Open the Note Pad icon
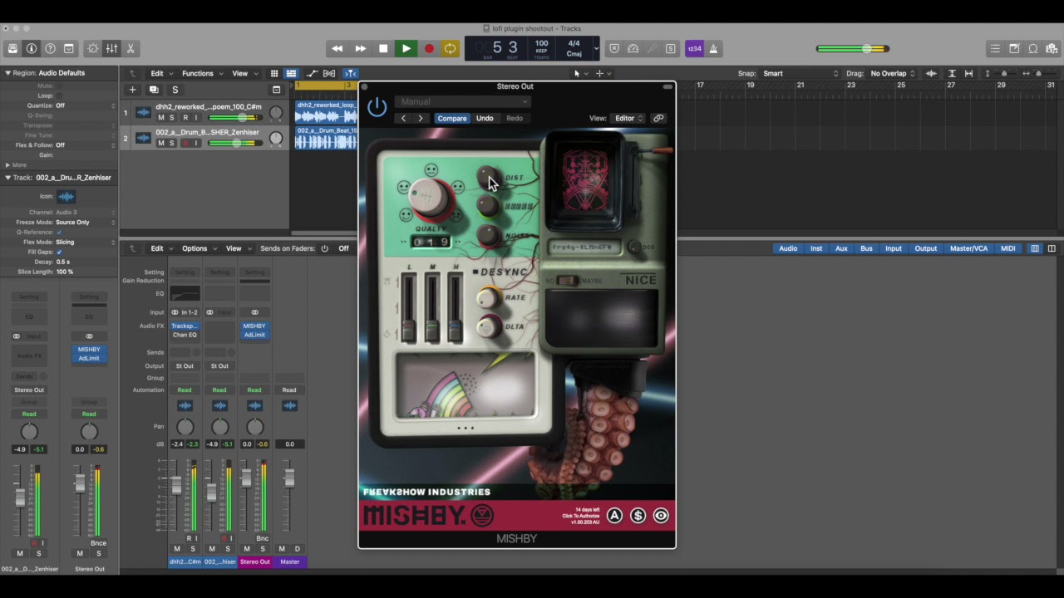Viewport: 1064px width, 598px height. tap(1014, 49)
